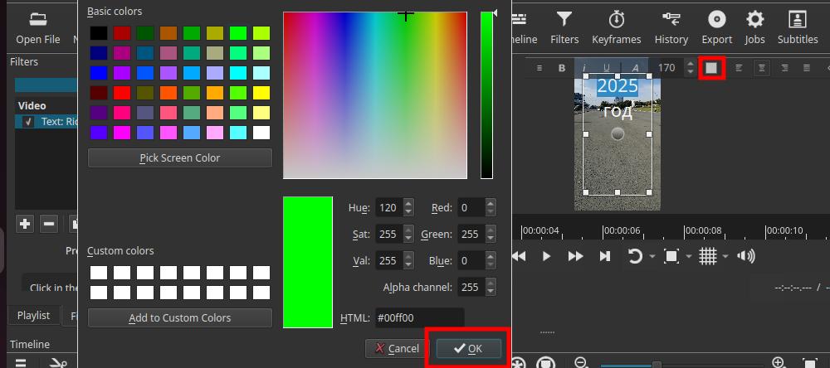Select the black basic color swatch

[99, 33]
